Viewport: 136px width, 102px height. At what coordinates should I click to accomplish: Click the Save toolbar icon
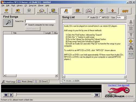pos(29,11)
